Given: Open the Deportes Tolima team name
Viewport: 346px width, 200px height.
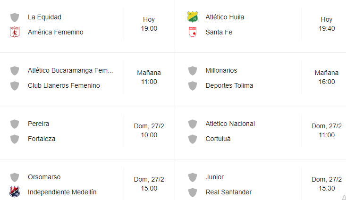Looking at the screenshot, I should 229,85.
